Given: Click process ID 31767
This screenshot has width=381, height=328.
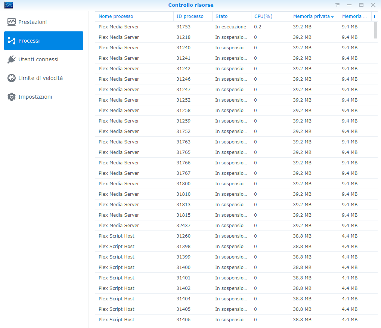Looking at the screenshot, I should point(183,173).
